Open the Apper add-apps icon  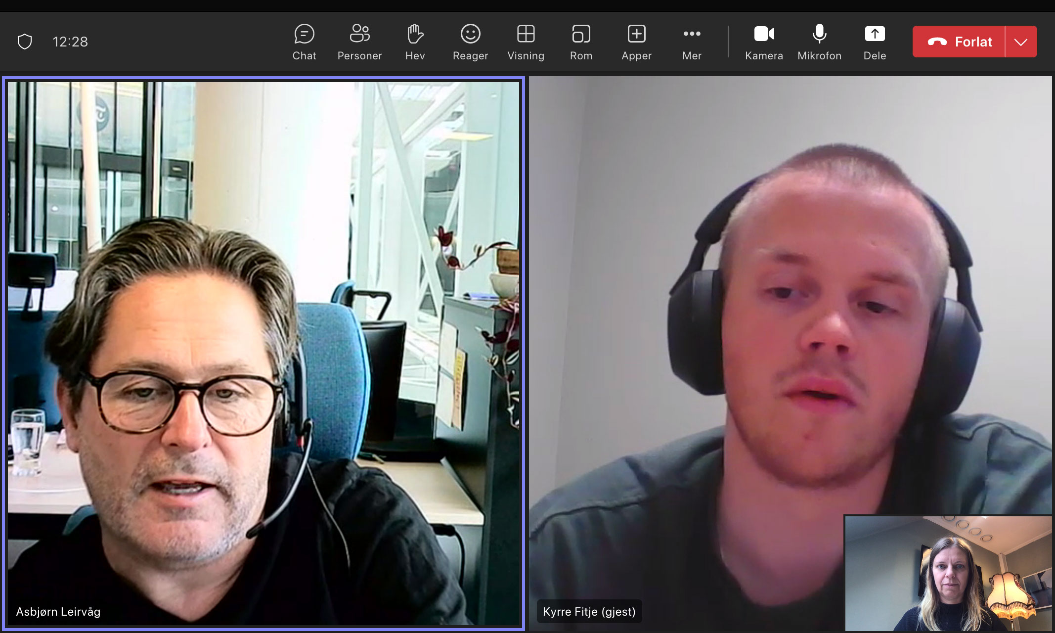636,42
